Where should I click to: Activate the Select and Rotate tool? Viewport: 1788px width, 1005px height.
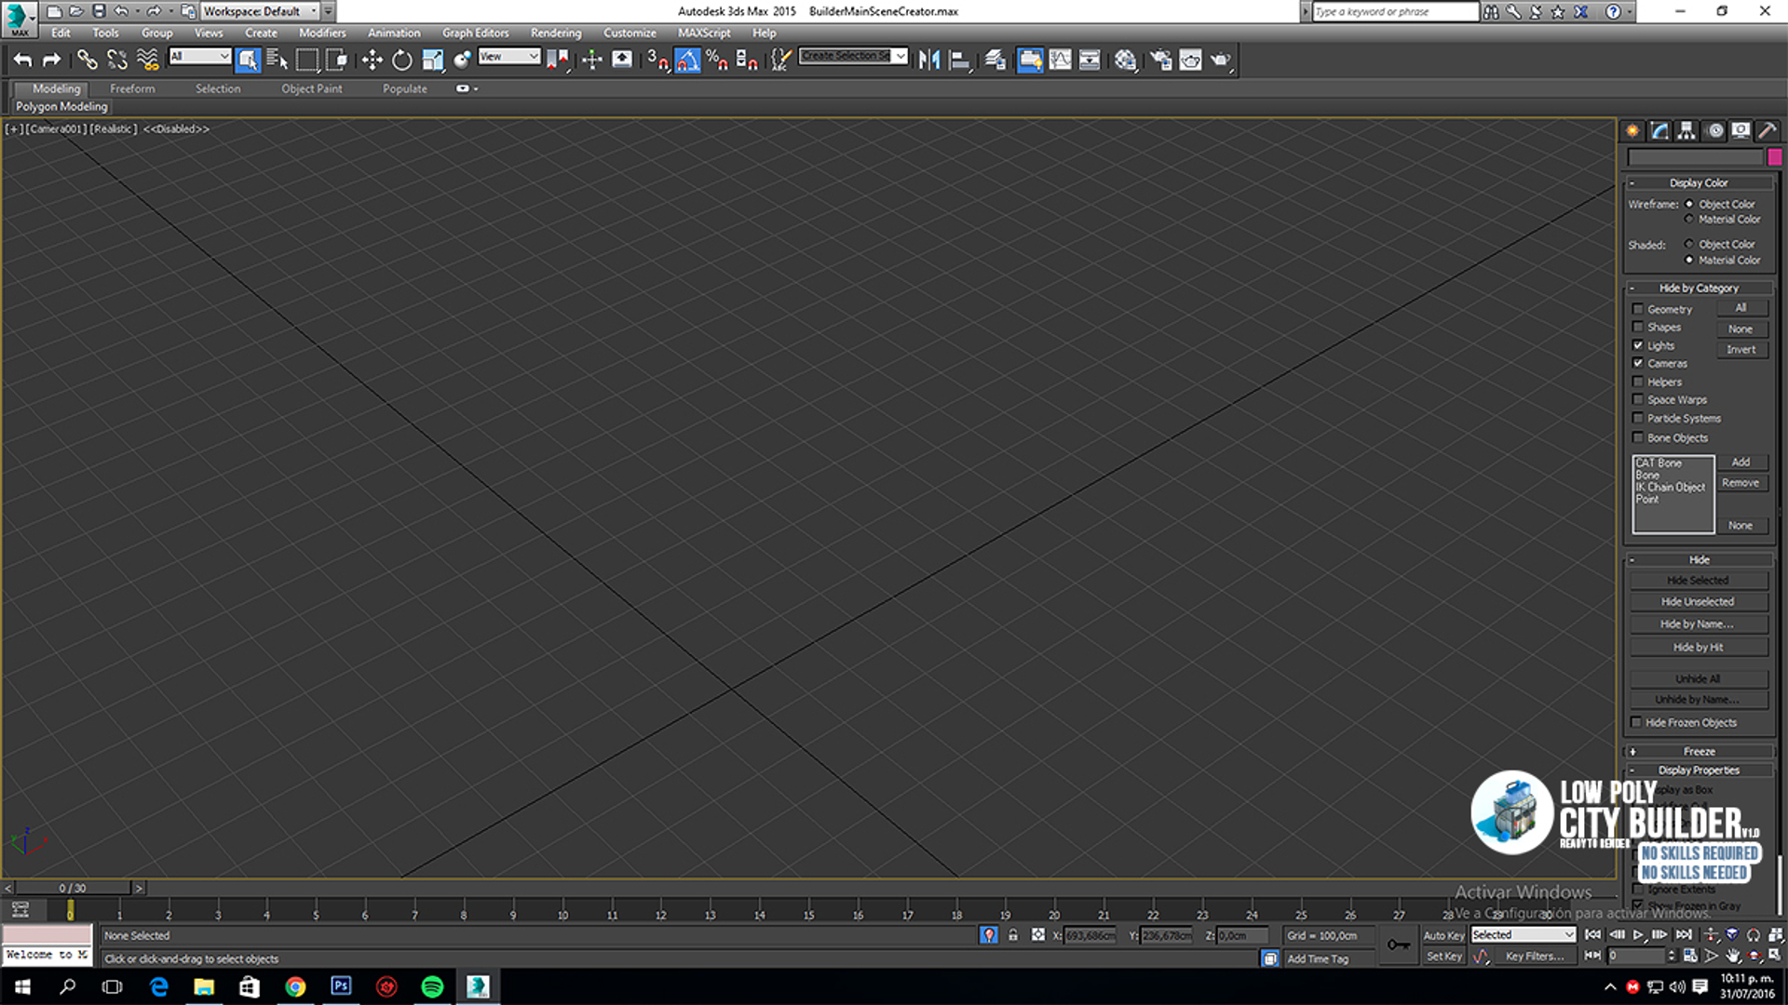[401, 60]
